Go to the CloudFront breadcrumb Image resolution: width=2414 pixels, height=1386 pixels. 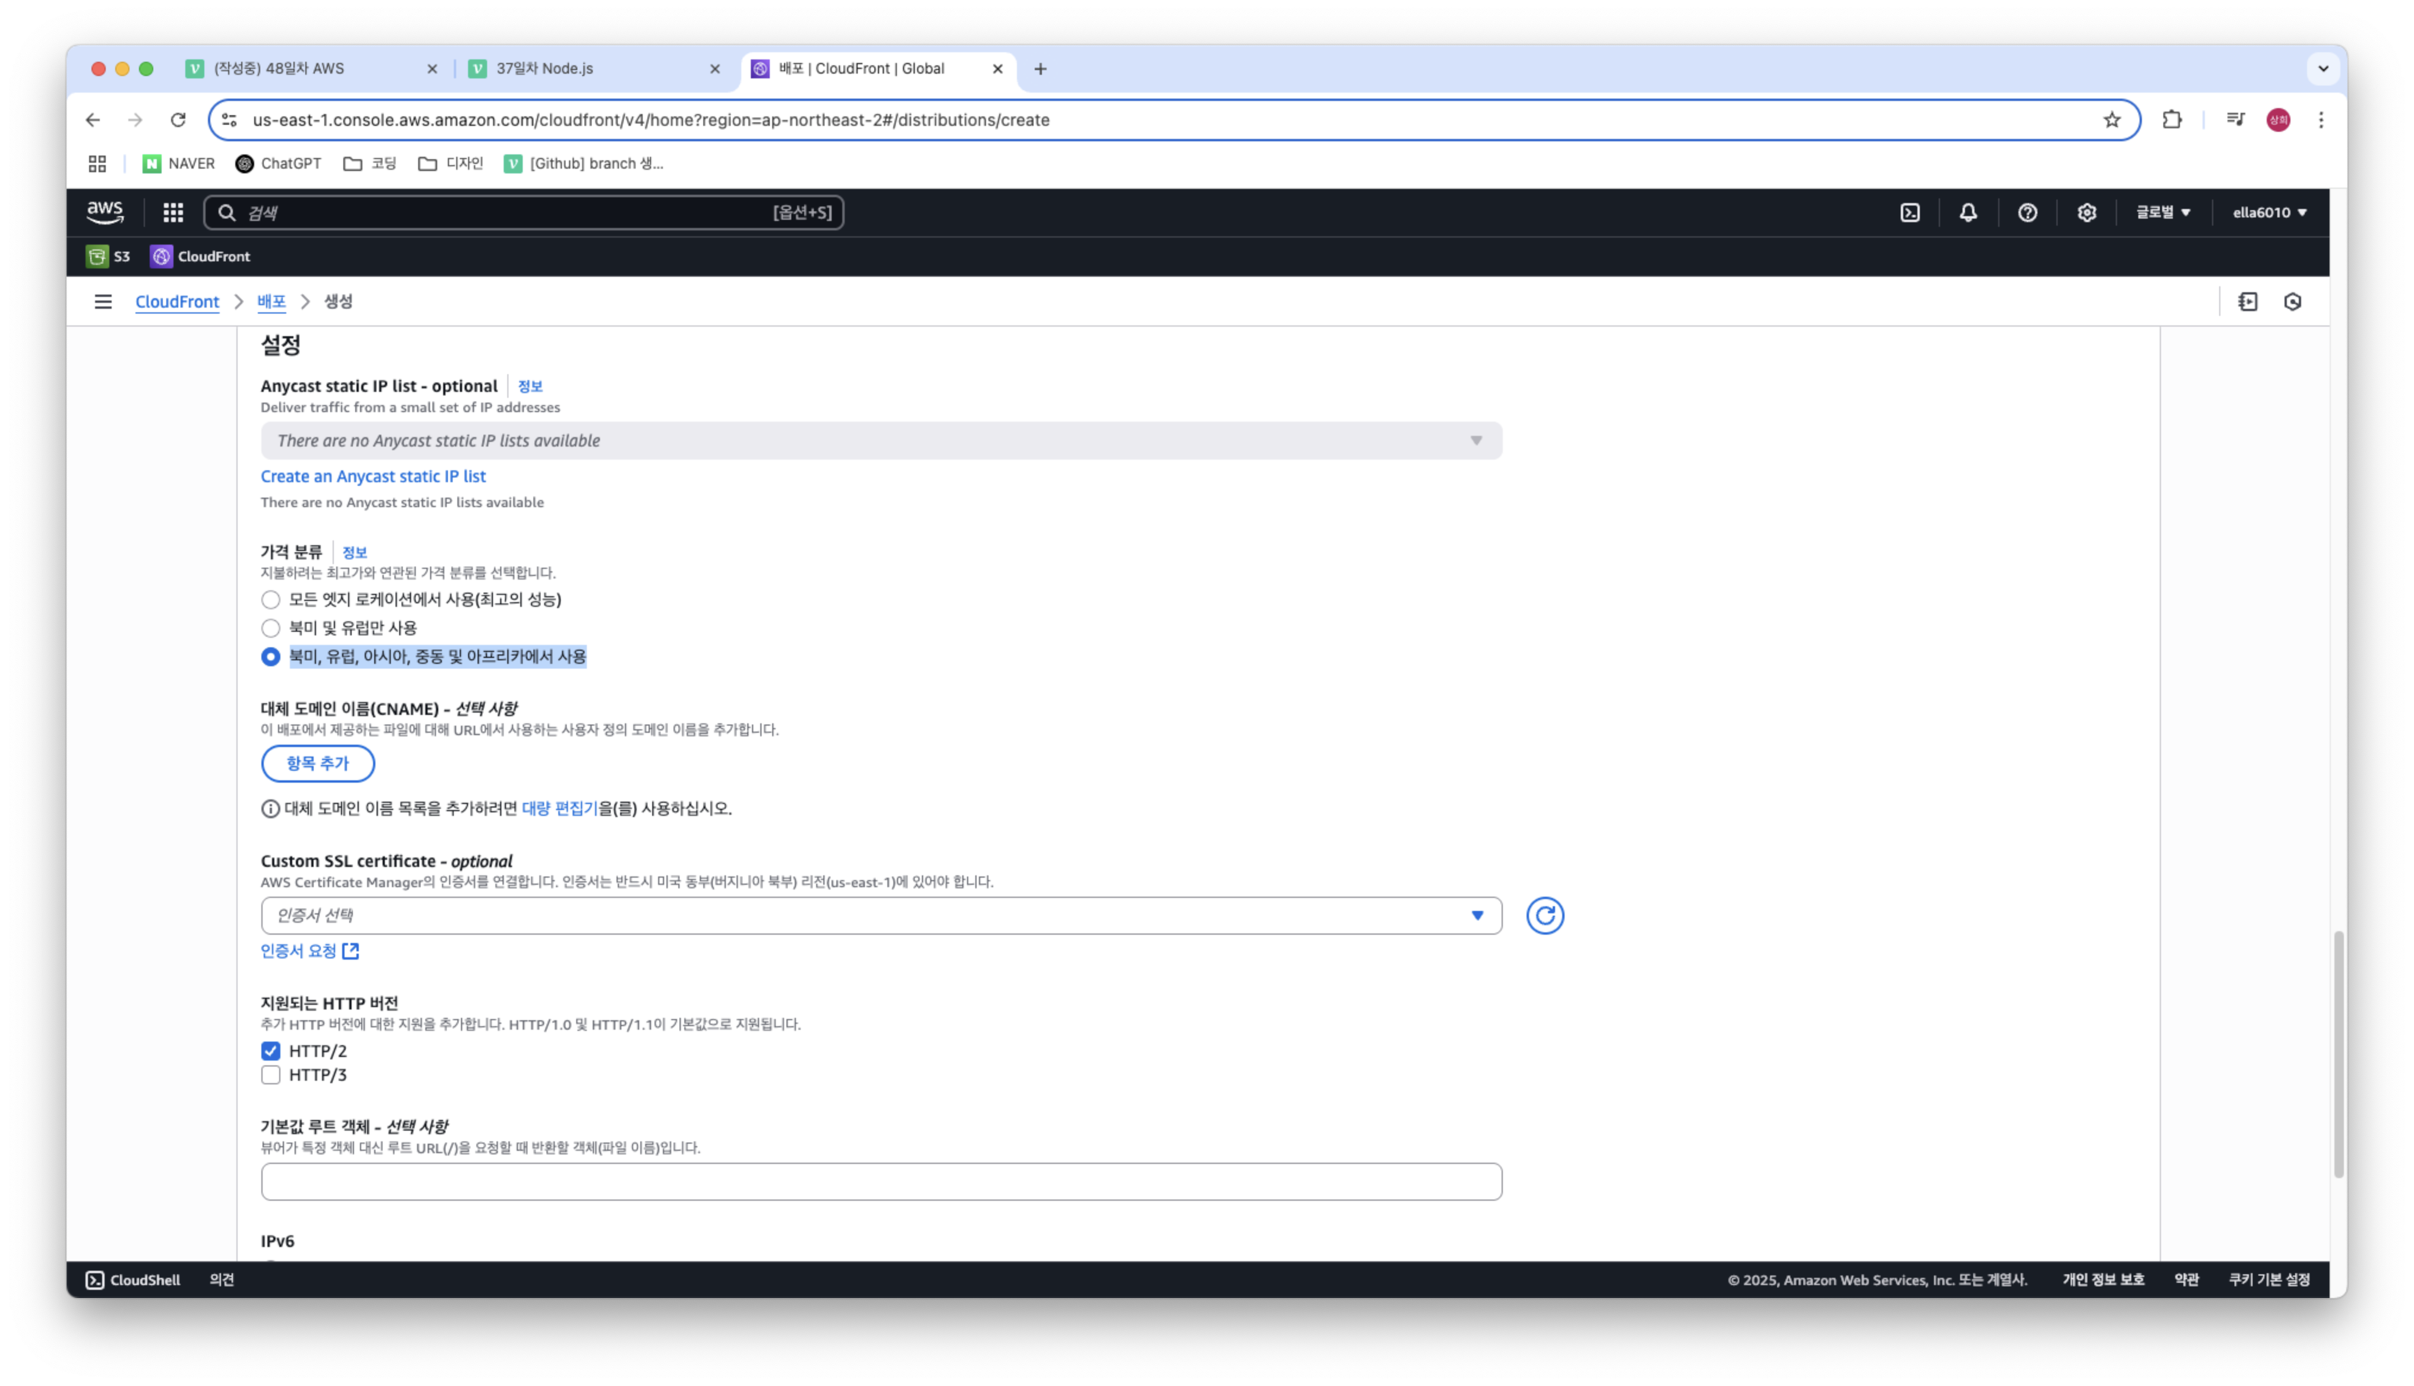pyautogui.click(x=177, y=302)
